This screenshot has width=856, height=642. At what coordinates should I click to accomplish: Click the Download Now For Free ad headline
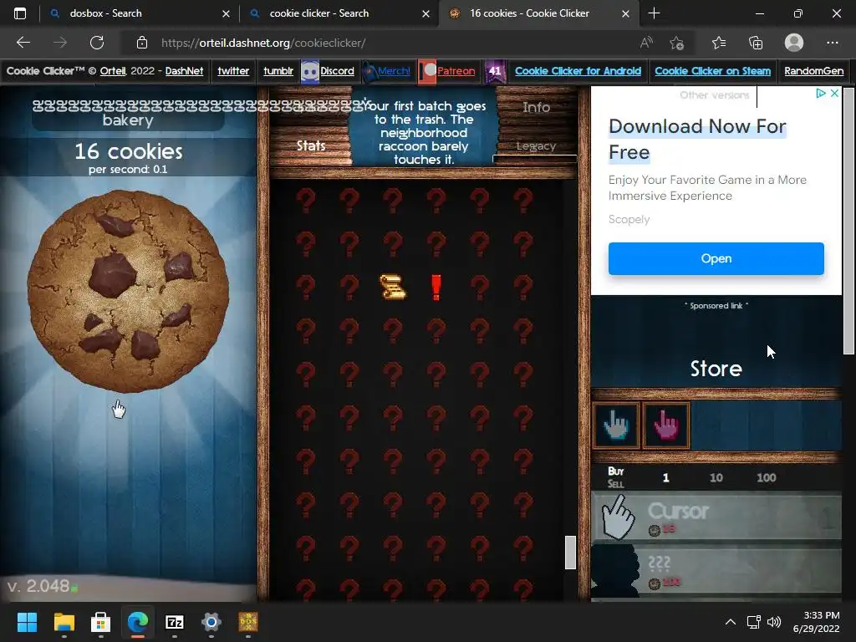pyautogui.click(x=697, y=140)
